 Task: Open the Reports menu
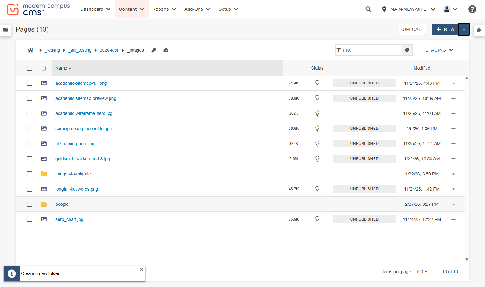point(164,9)
